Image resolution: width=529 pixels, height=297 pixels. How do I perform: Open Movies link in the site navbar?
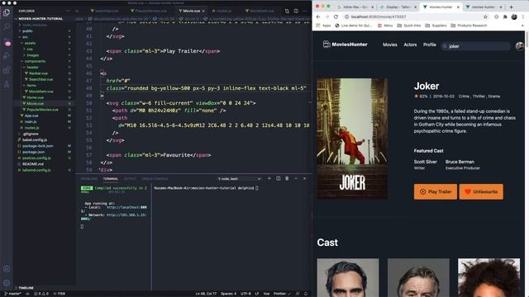tap(389, 45)
